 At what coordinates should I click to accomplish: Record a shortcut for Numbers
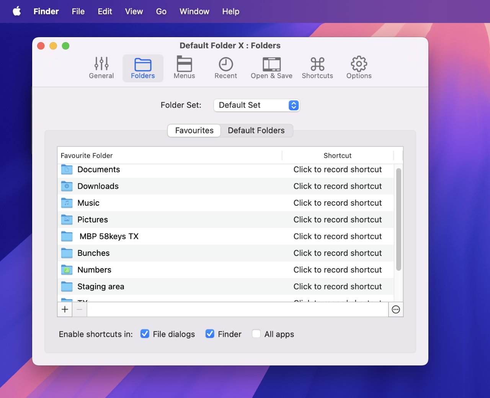[x=338, y=270]
